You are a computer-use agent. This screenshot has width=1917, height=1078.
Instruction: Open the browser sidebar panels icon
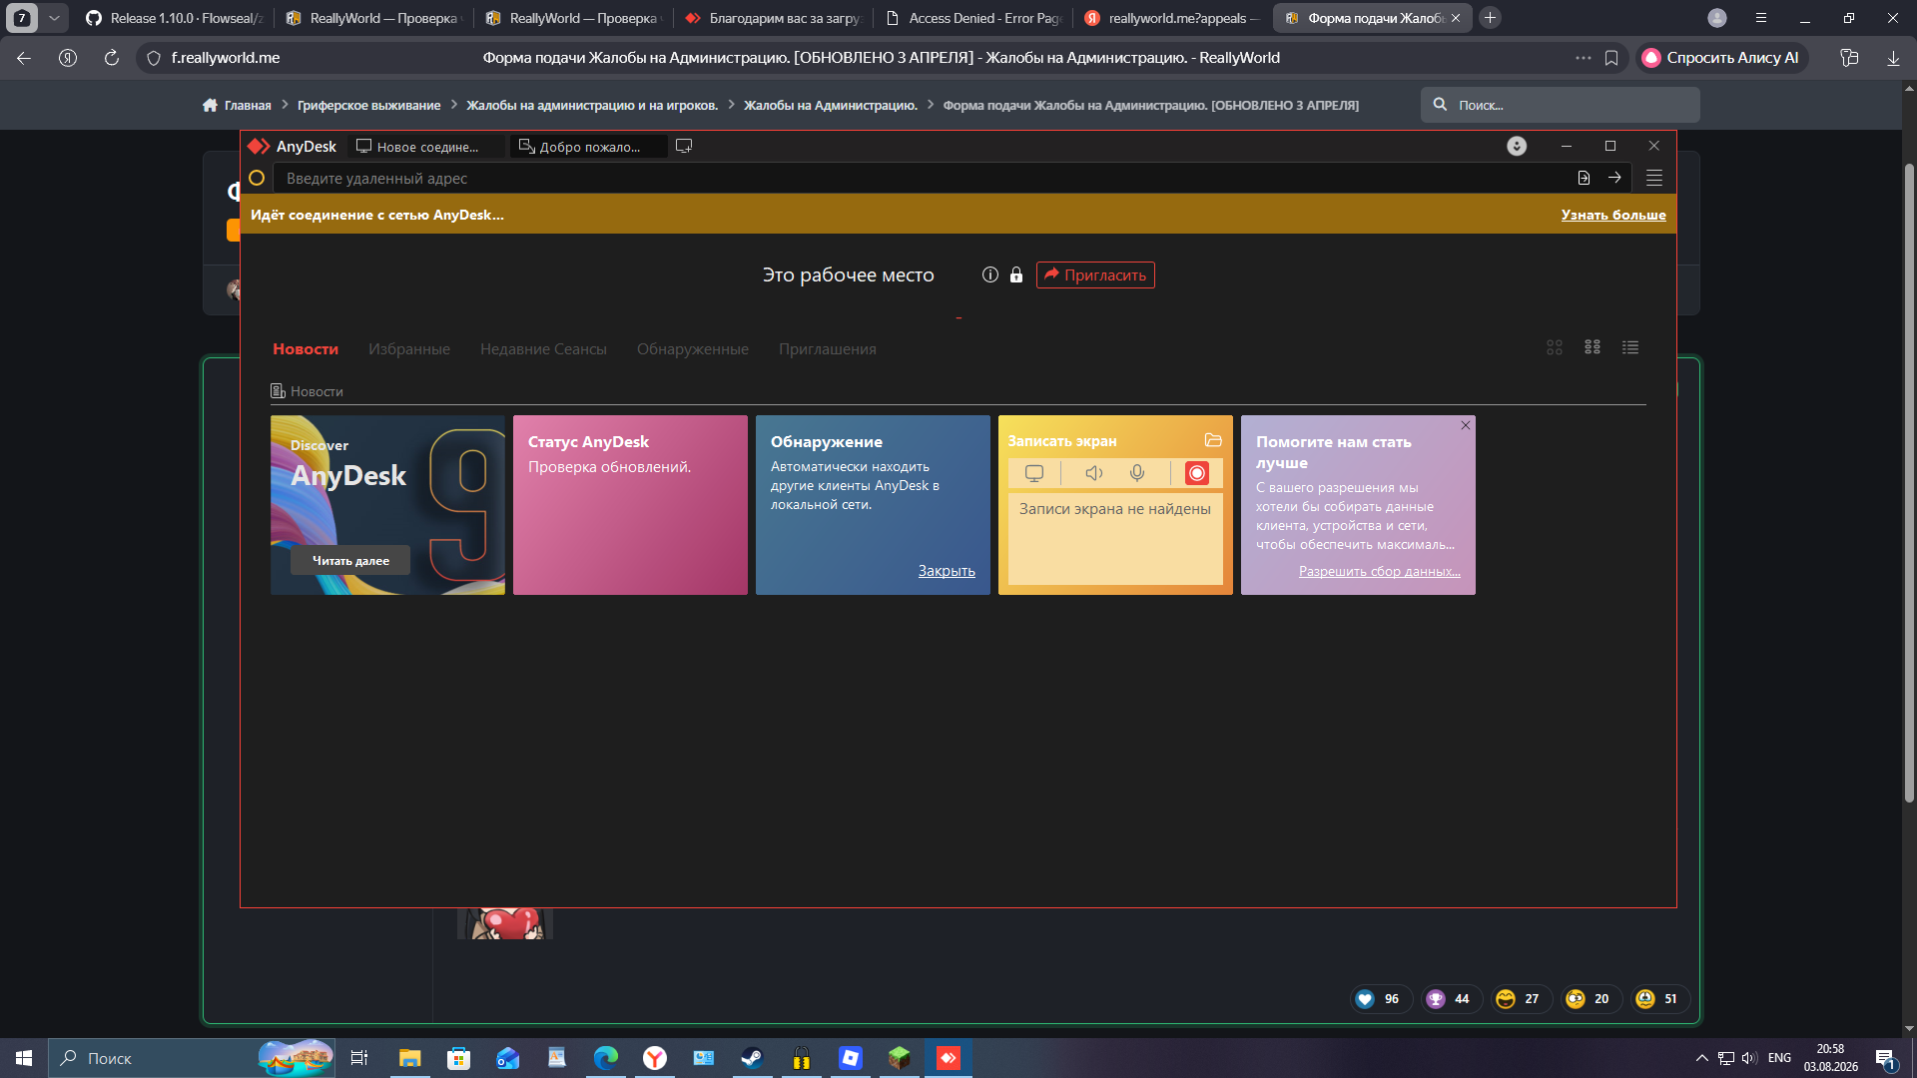(1849, 58)
